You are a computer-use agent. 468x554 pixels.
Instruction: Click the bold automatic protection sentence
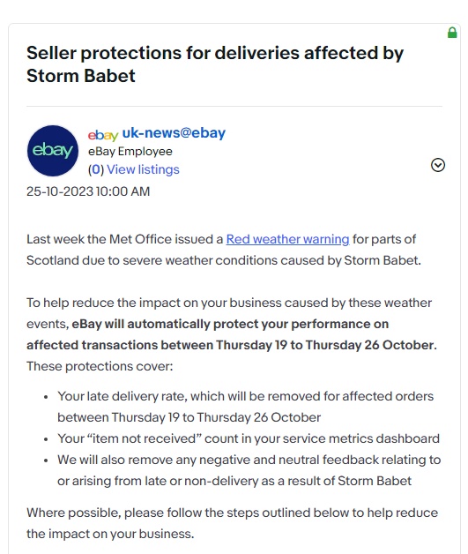[232, 334]
